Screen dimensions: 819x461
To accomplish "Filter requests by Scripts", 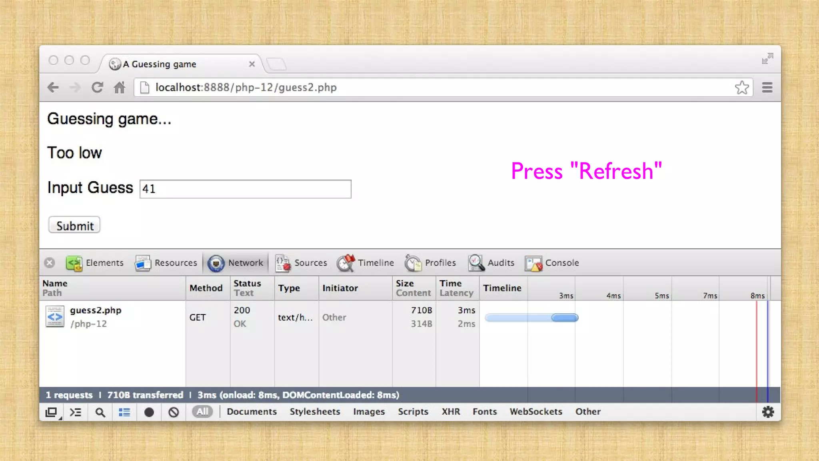I will coord(413,411).
